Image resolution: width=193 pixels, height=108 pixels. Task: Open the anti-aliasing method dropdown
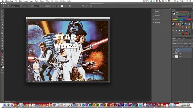48,6
